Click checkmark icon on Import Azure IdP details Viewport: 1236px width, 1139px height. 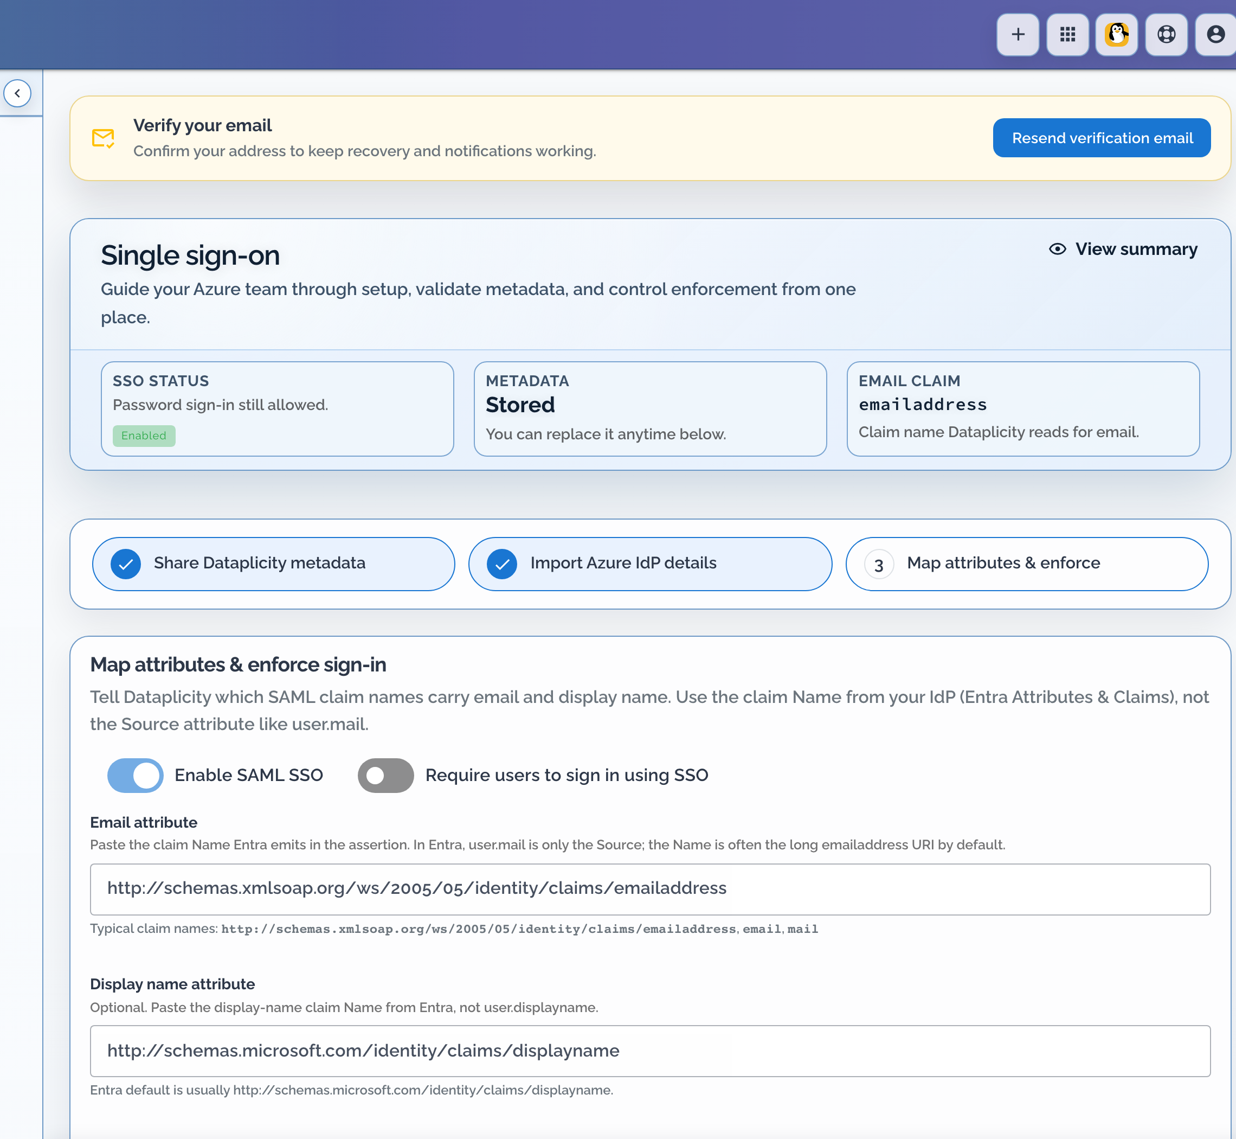pos(502,564)
